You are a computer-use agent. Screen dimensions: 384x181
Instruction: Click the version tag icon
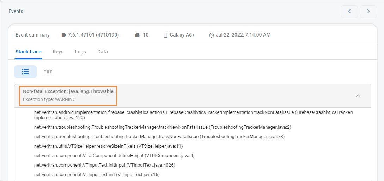64,35
